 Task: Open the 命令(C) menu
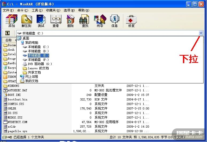23,10
